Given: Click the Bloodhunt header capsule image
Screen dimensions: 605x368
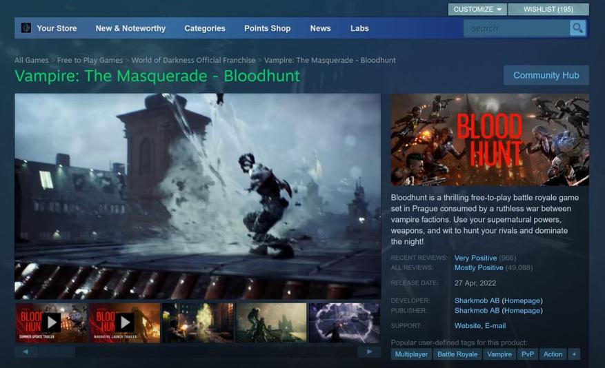Looking at the screenshot, I should pos(490,139).
